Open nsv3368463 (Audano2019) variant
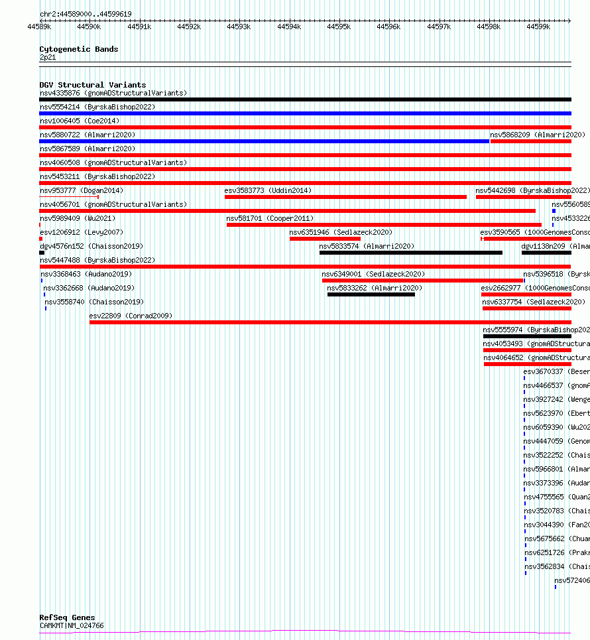590x640 pixels. click(x=86, y=274)
